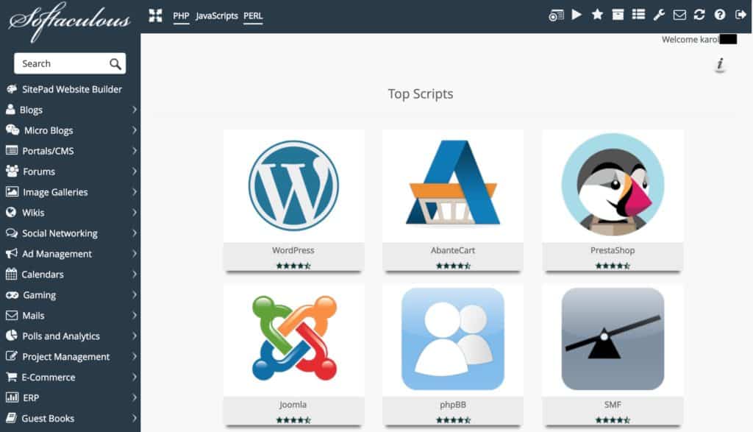Screen dimensions: 753x432
Task: Select the WordPress script thumbnail
Action: coord(293,185)
